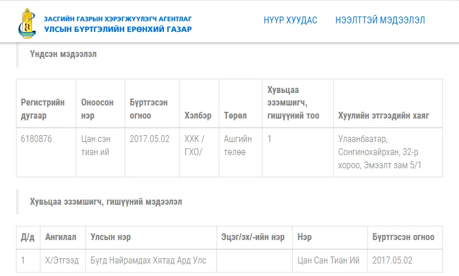Click the state emblem logo icon
The image size is (459, 276).
pyautogui.click(x=27, y=23)
